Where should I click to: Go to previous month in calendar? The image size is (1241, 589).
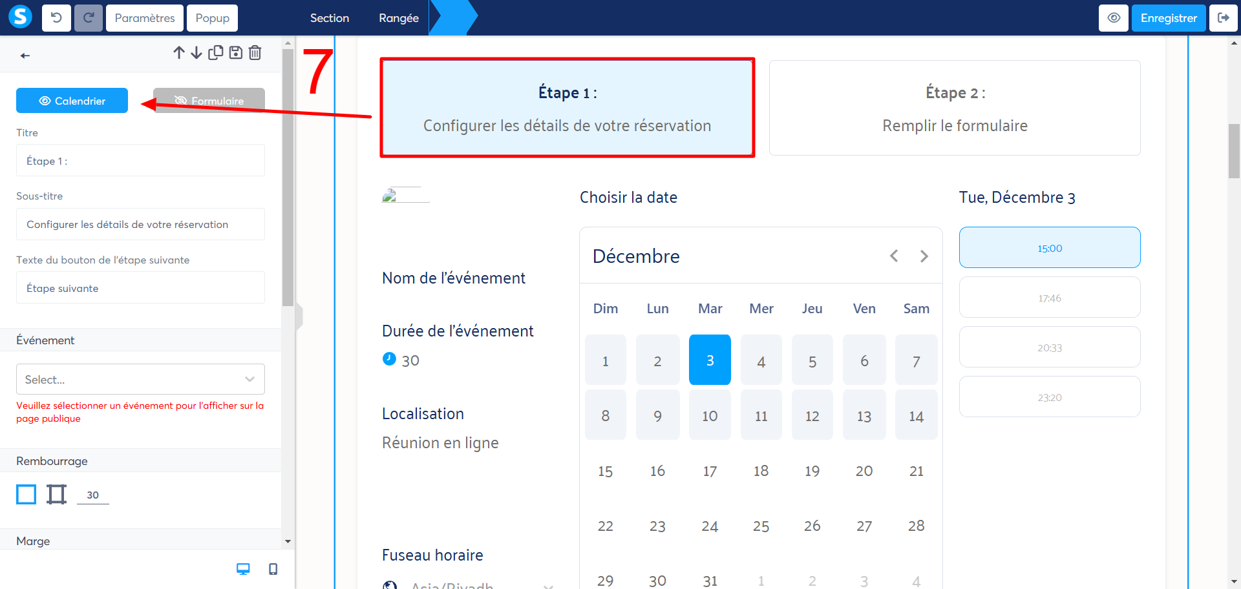pos(894,256)
